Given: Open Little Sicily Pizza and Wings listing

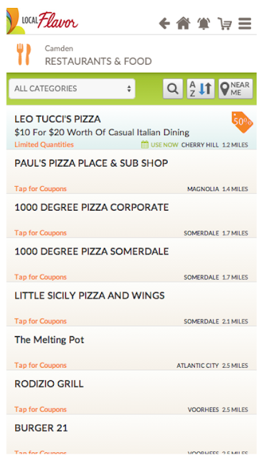Looking at the screenshot, I should 131,304.
